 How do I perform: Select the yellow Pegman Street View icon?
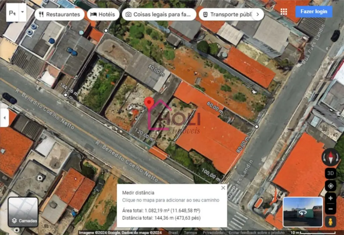pyautogui.click(x=331, y=222)
